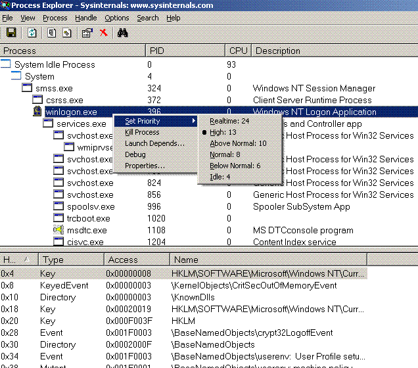Click the spoolsv.exe process icon

tap(58, 206)
